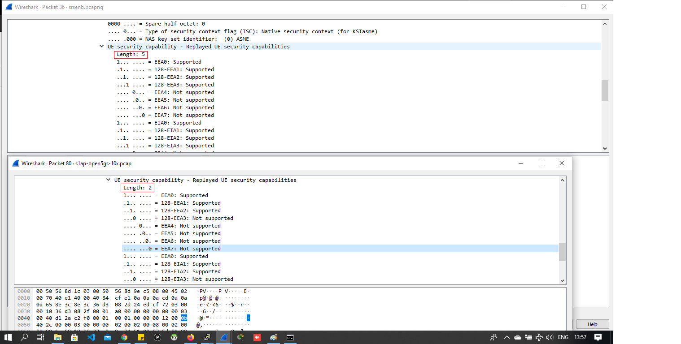Select the Length: 2 field
681x344 pixels.
(137, 187)
